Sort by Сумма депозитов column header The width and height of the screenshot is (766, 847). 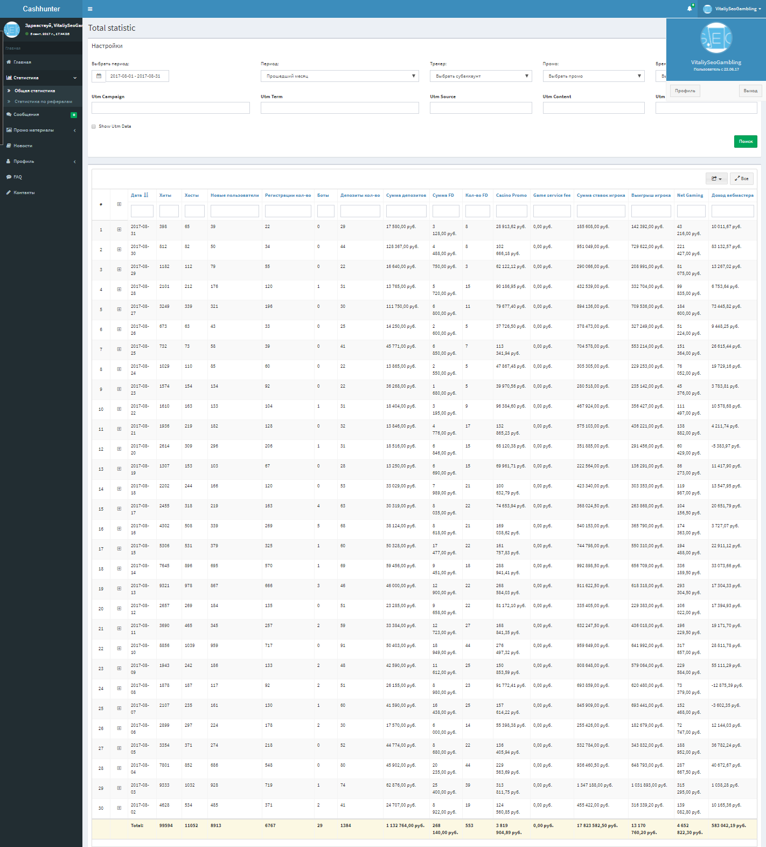[406, 195]
